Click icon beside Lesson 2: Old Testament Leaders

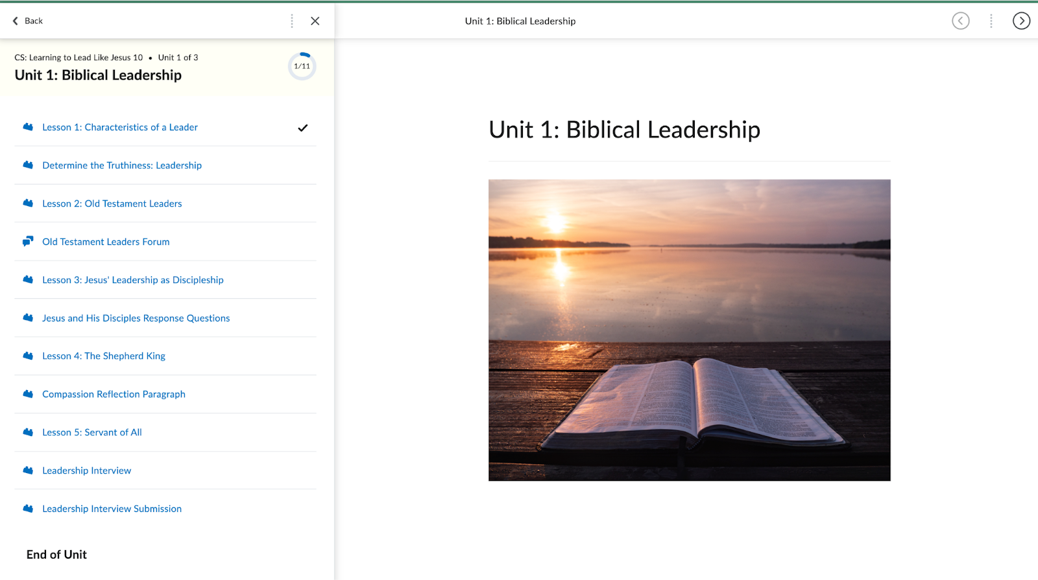tap(28, 203)
